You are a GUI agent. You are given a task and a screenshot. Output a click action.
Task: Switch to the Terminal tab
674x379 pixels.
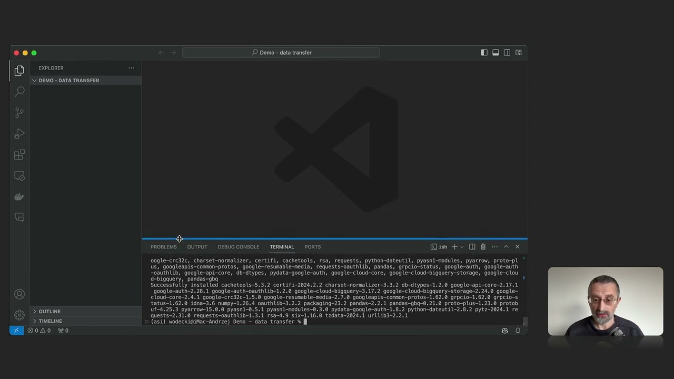[x=282, y=247]
